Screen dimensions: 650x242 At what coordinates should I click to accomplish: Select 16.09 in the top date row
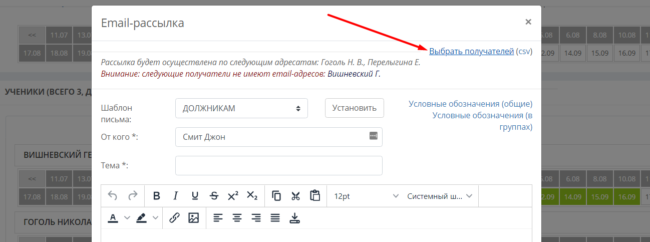pos(626,53)
